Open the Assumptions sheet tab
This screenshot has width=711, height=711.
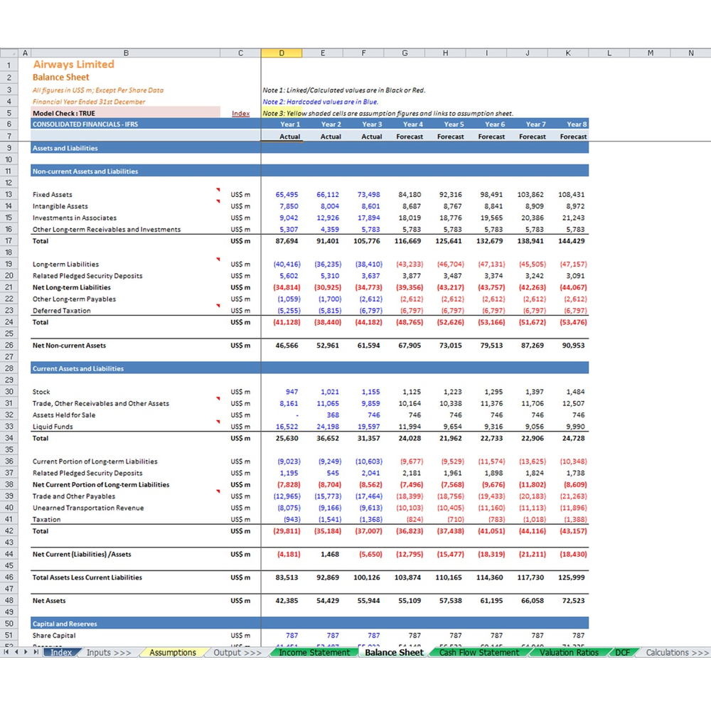[173, 653]
